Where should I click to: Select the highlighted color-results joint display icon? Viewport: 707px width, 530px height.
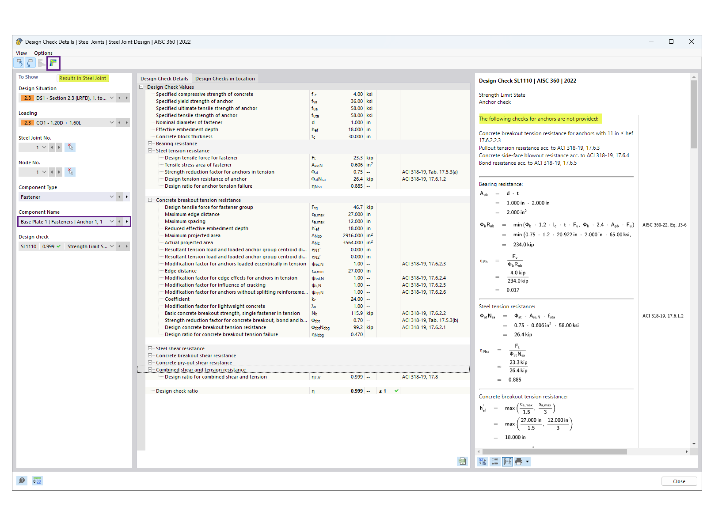53,63
